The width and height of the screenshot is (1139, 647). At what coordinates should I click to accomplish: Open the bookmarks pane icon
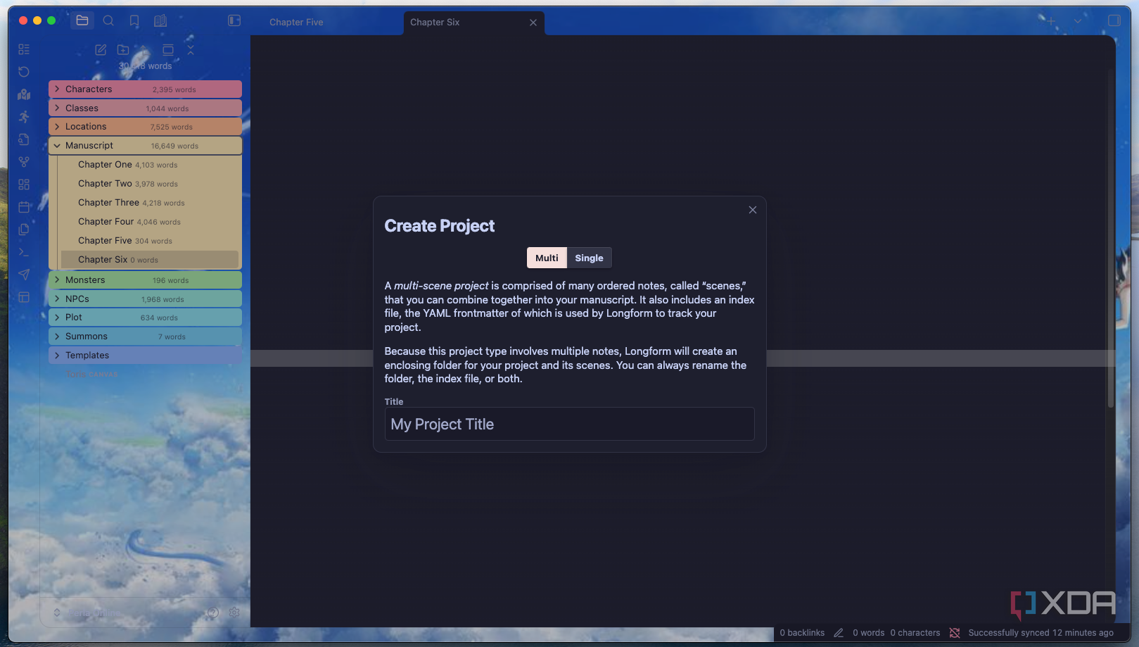(134, 21)
